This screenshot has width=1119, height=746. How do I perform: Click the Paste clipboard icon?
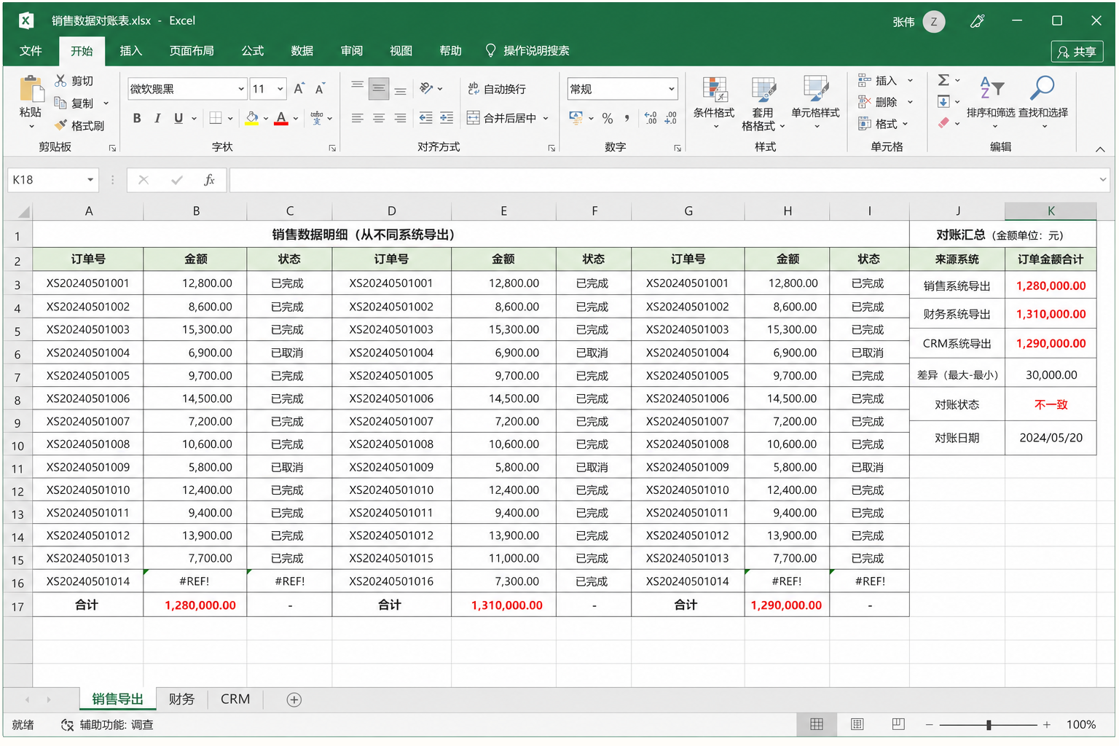coord(31,90)
